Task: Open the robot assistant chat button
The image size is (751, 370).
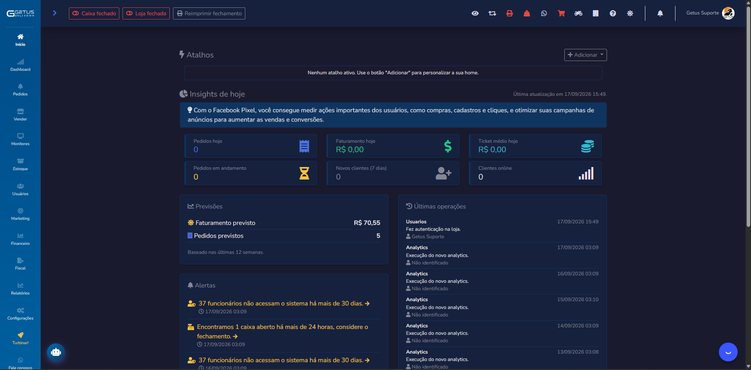Action: click(x=56, y=352)
